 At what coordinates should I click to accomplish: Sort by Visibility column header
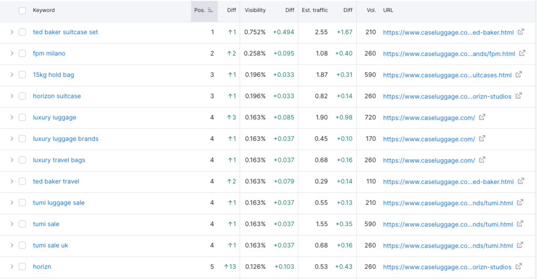(x=255, y=10)
